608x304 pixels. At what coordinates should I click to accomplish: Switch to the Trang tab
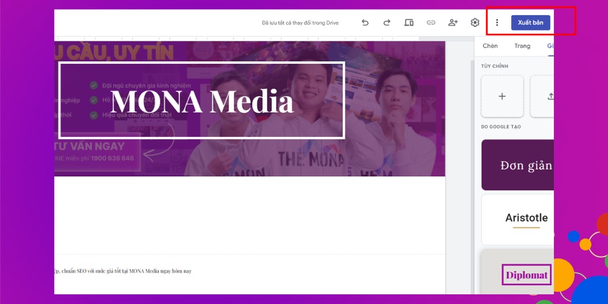click(x=522, y=46)
